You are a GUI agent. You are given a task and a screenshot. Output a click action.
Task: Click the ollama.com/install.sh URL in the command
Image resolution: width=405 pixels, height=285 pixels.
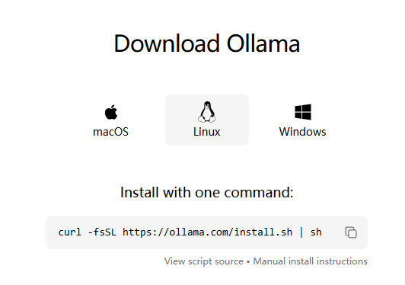click(207, 232)
